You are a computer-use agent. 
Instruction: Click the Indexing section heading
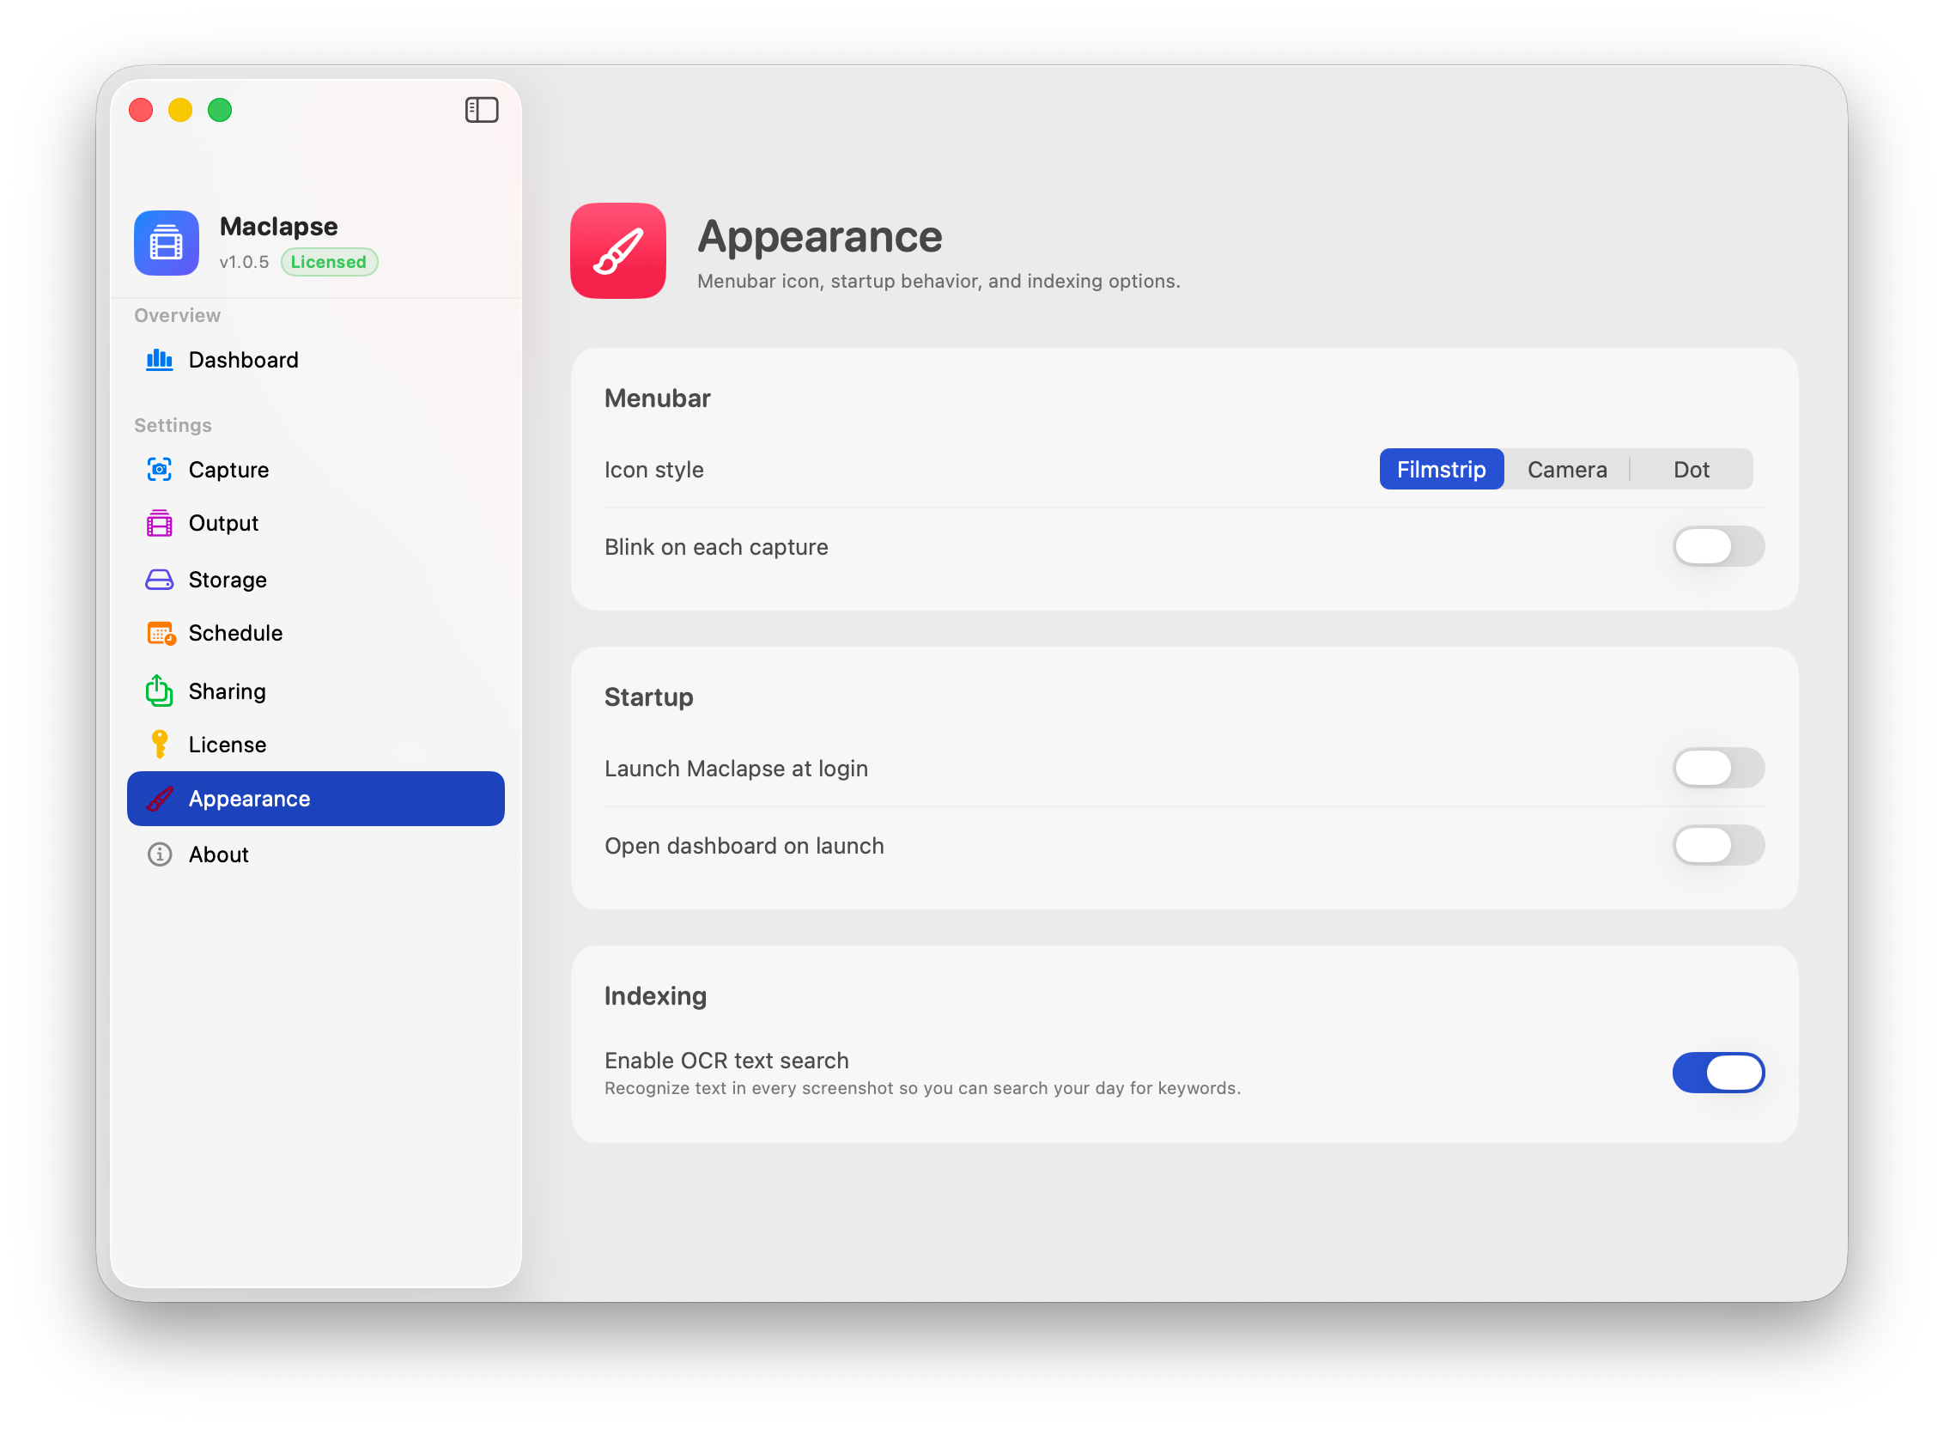tap(655, 996)
